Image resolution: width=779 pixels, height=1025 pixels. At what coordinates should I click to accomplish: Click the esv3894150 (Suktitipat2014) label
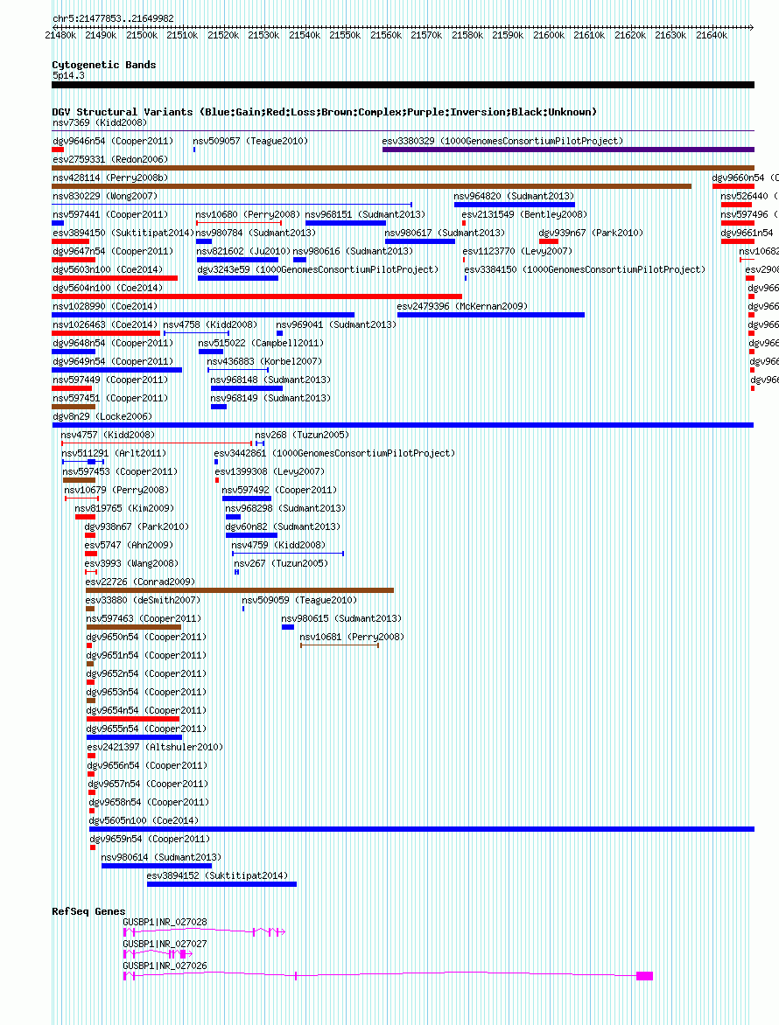(123, 233)
